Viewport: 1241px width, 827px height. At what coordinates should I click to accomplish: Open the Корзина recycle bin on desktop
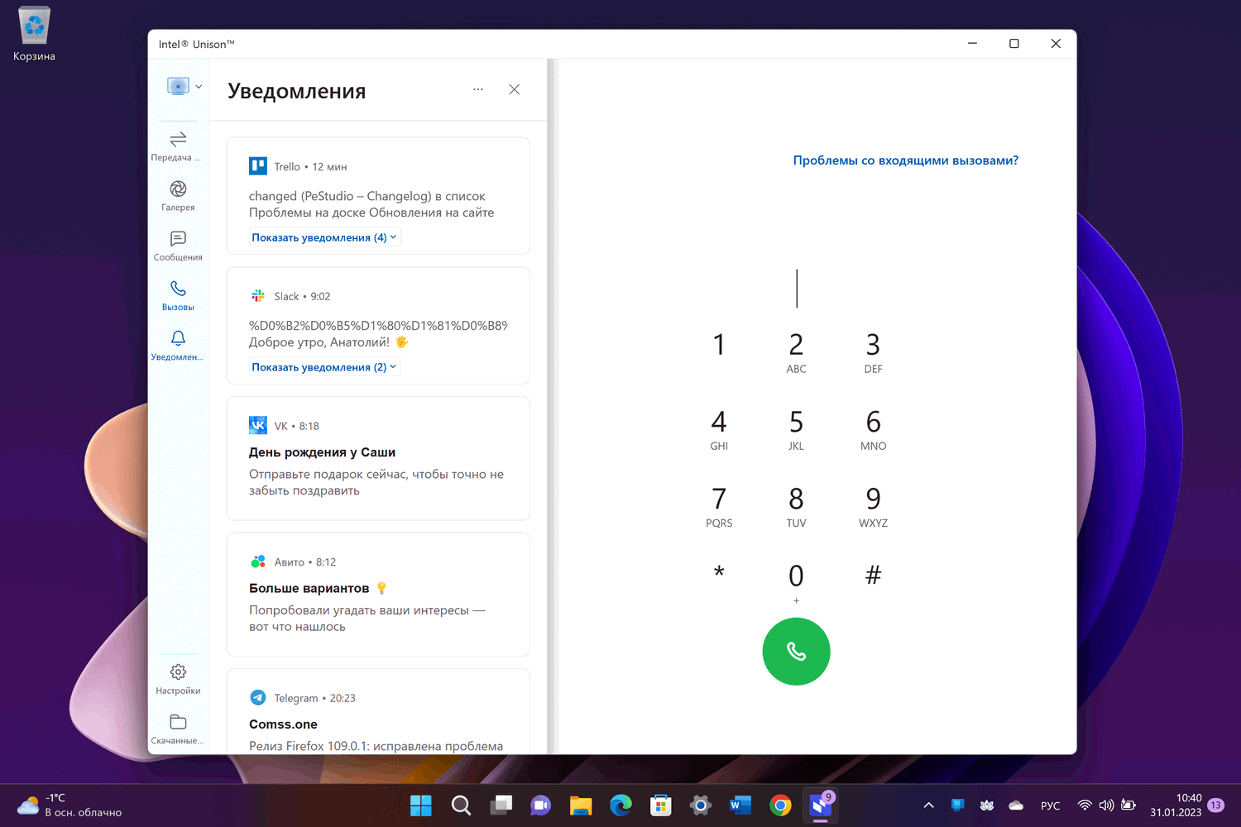[34, 34]
